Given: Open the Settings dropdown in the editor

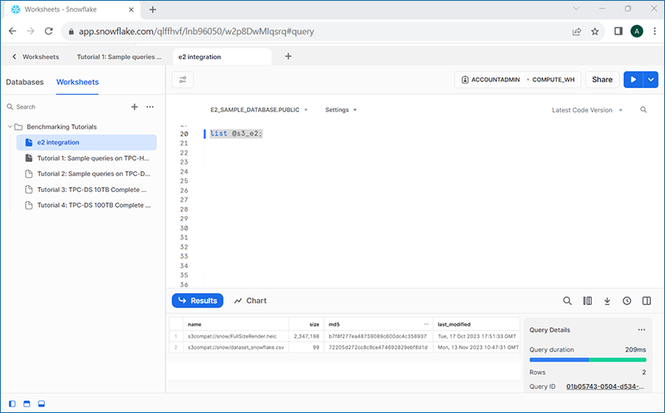Looking at the screenshot, I should pyautogui.click(x=341, y=110).
